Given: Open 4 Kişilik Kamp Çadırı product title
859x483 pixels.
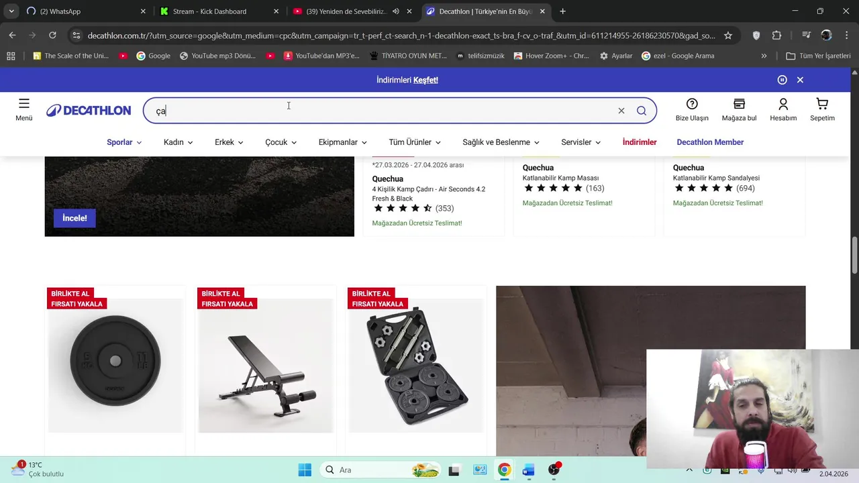Looking at the screenshot, I should 429,194.
